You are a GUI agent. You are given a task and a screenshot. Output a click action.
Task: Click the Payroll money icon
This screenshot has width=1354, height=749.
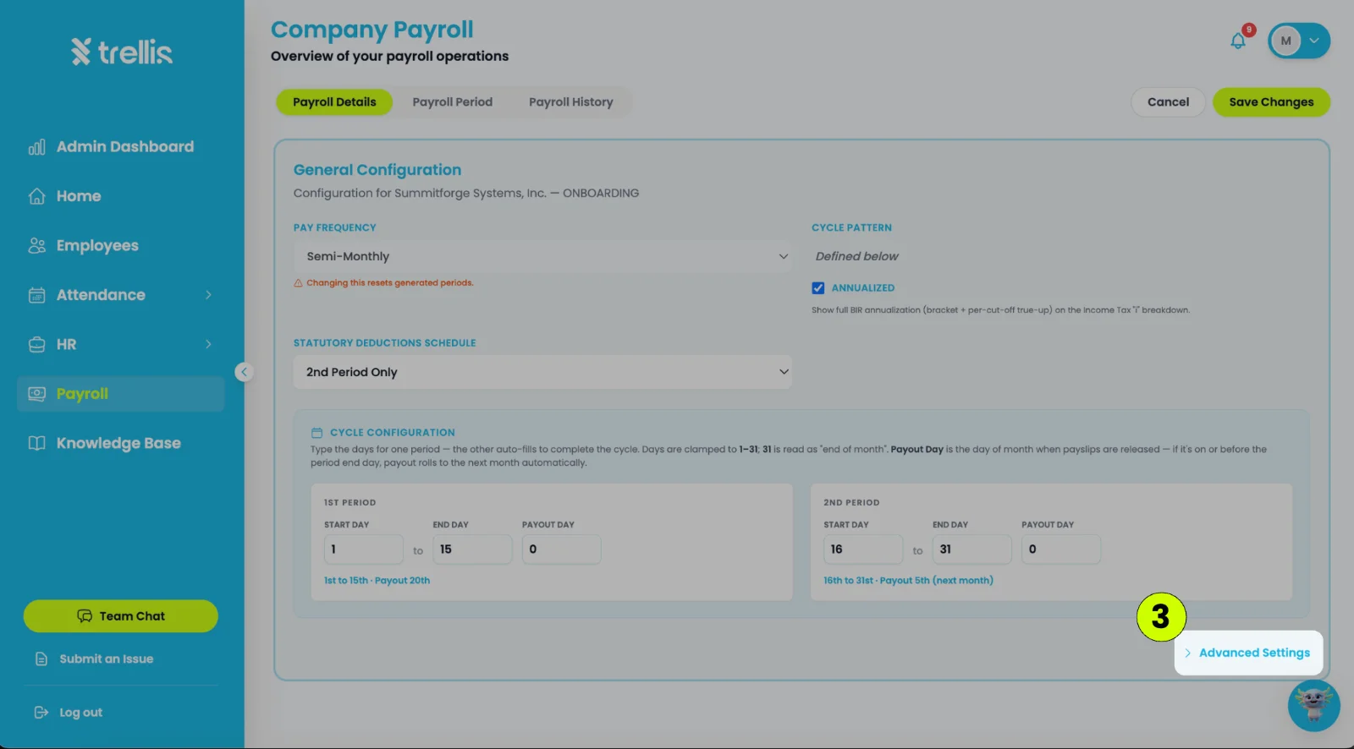[36, 394]
